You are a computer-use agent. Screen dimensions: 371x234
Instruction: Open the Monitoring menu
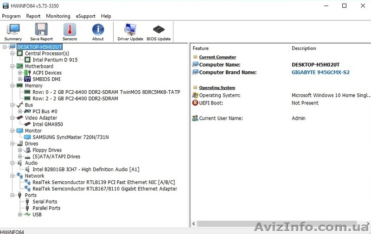pos(58,16)
